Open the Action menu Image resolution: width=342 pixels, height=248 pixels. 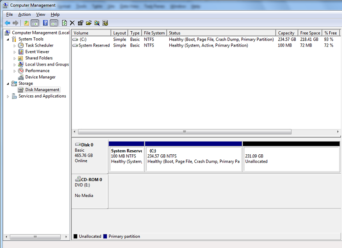click(x=24, y=15)
